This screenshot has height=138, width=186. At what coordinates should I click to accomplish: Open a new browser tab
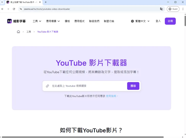(x=46, y=2)
